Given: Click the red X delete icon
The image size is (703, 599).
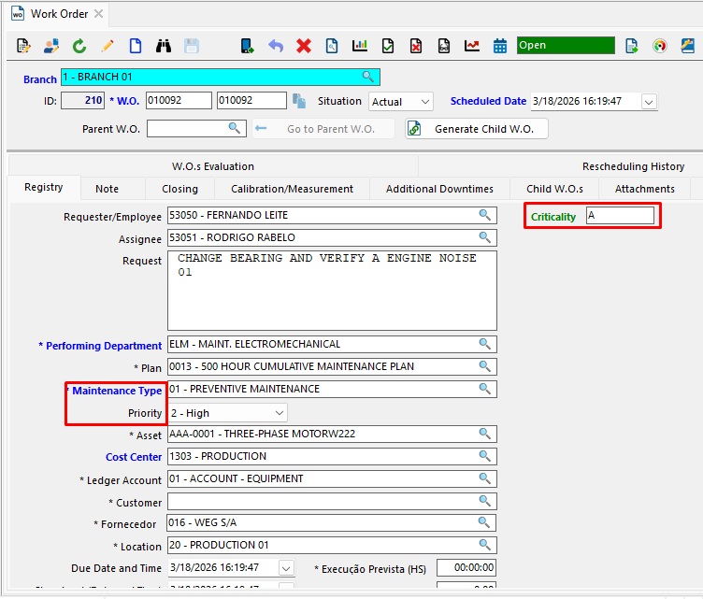Looking at the screenshot, I should tap(304, 46).
